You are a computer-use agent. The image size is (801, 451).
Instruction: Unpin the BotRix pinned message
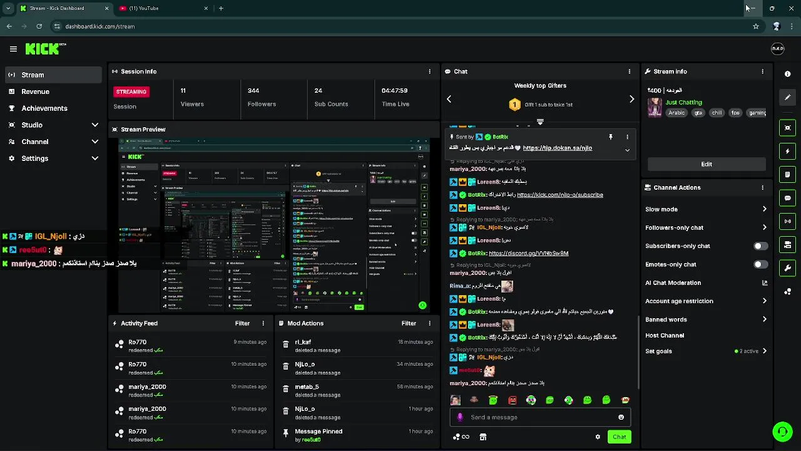click(x=611, y=137)
